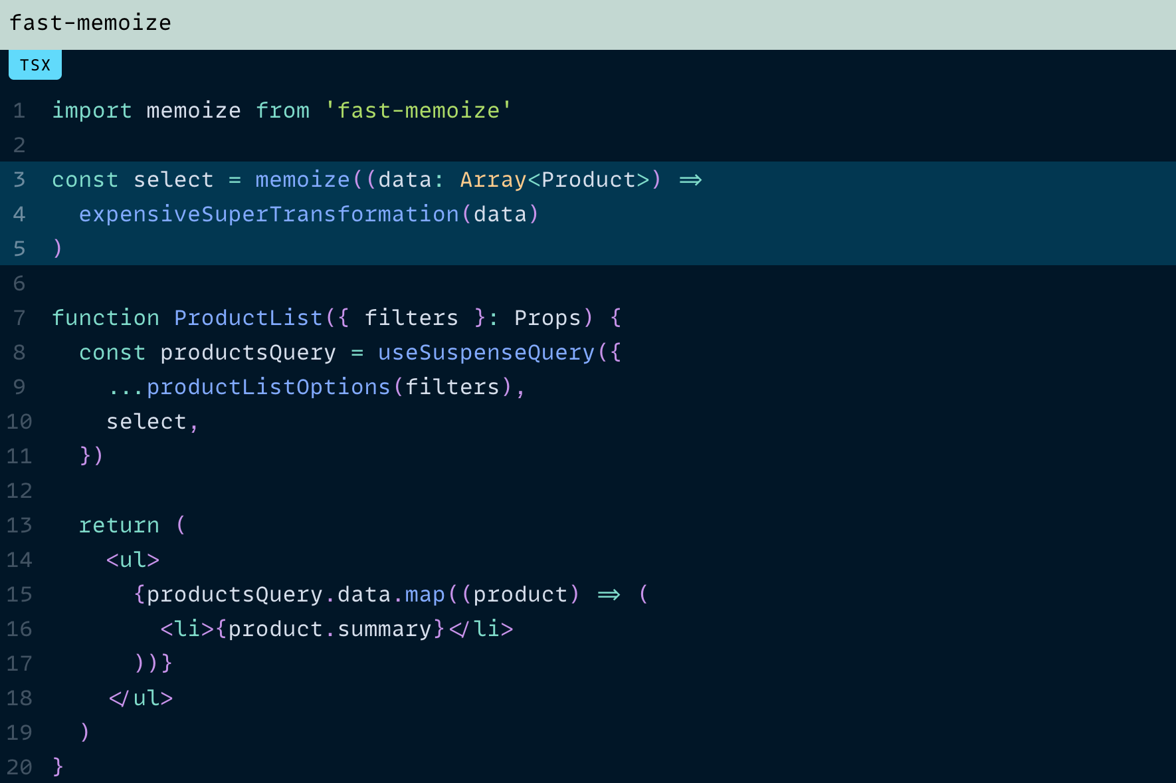The height and width of the screenshot is (783, 1176).
Task: Click 'ProductList' function name
Action: tap(248, 318)
